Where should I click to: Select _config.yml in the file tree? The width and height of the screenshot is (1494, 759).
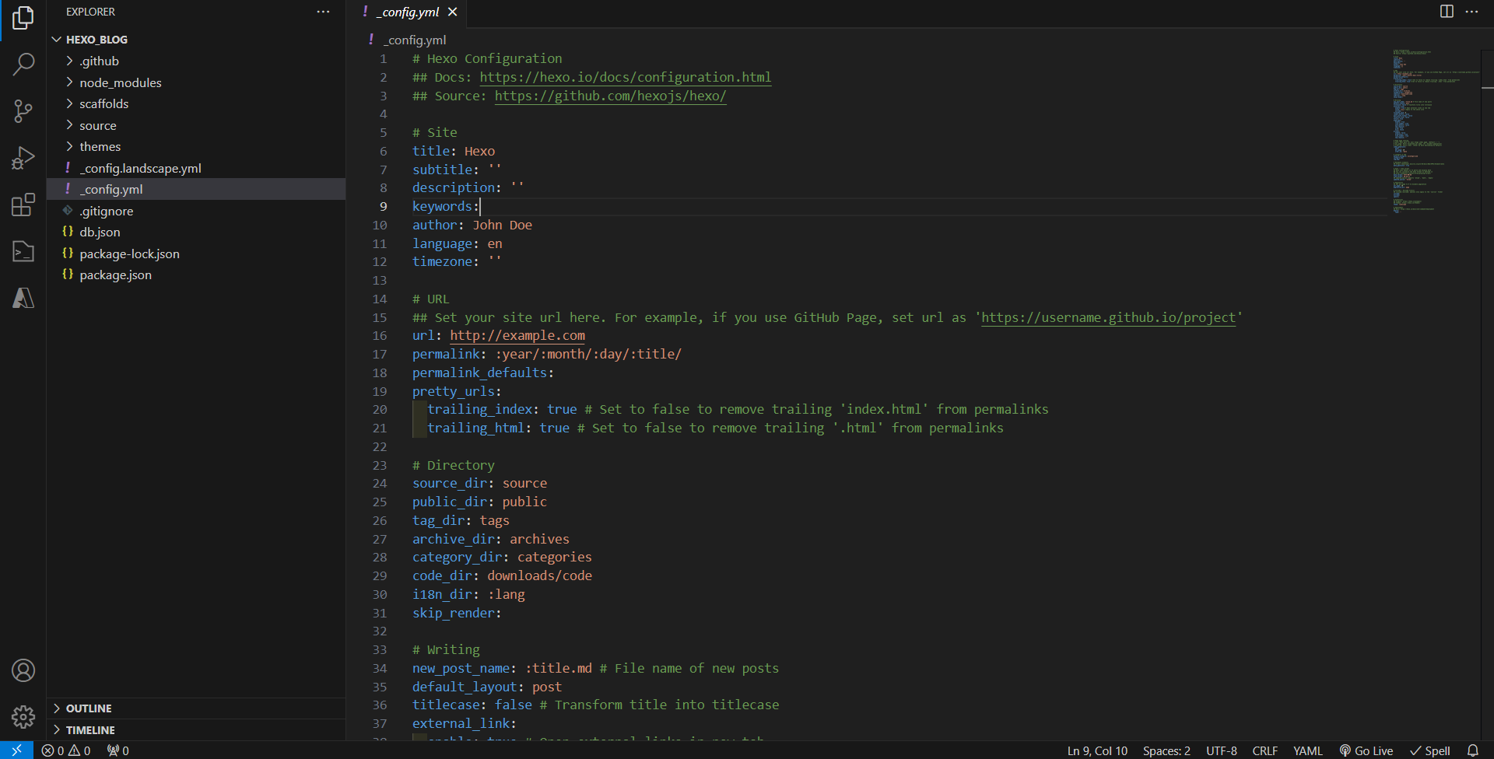(196, 189)
